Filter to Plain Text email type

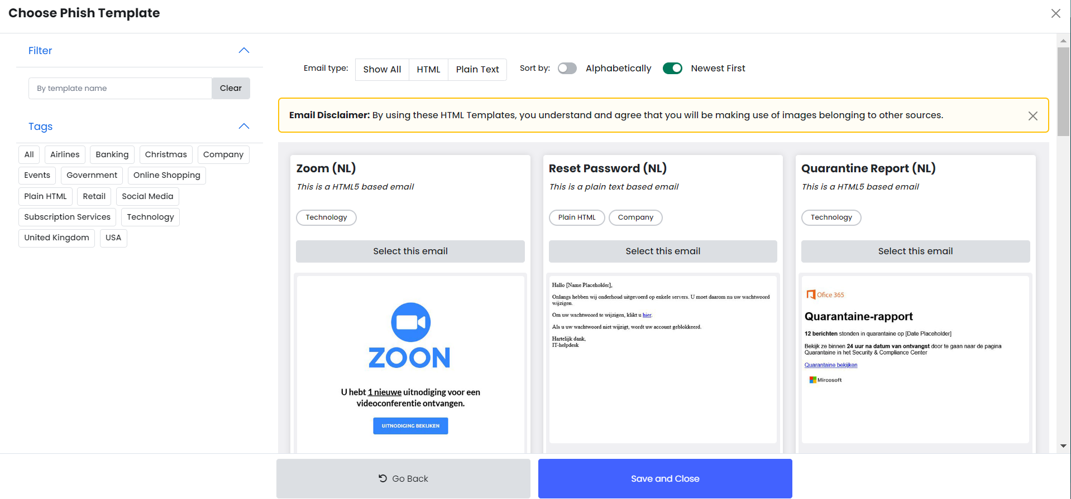click(477, 69)
